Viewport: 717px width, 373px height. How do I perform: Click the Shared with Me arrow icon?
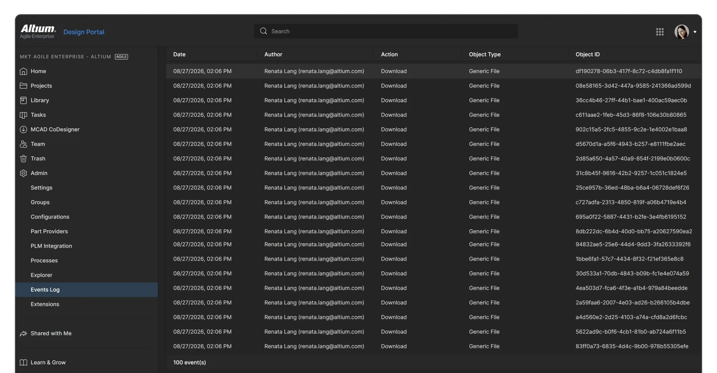(24, 333)
